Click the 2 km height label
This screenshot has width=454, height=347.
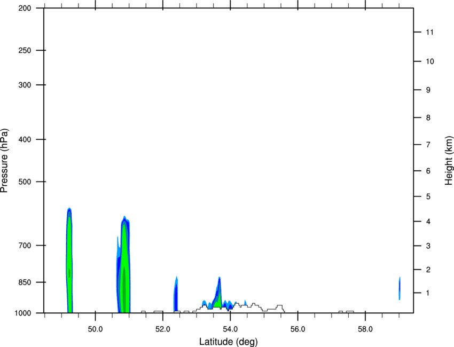[428, 270]
